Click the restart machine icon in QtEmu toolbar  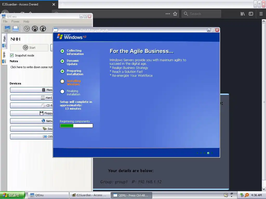tap(43, 29)
